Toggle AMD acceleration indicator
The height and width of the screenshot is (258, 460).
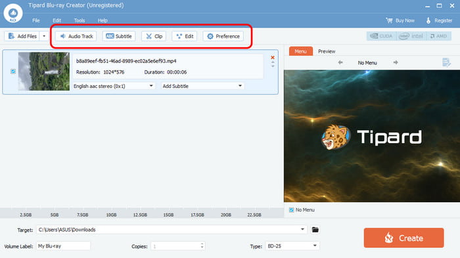click(438, 36)
